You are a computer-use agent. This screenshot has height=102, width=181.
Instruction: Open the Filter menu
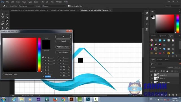click(x=42, y=2)
